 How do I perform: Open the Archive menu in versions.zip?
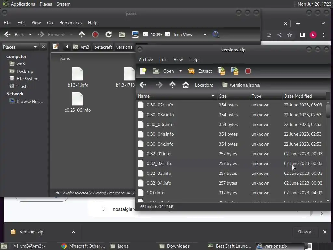click(146, 59)
